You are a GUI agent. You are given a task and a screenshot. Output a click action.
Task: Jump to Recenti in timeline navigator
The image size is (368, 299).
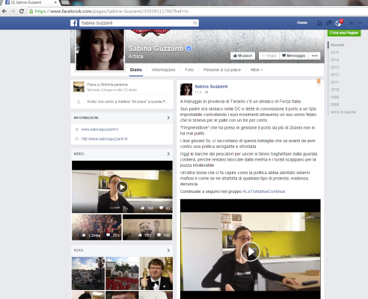click(337, 45)
